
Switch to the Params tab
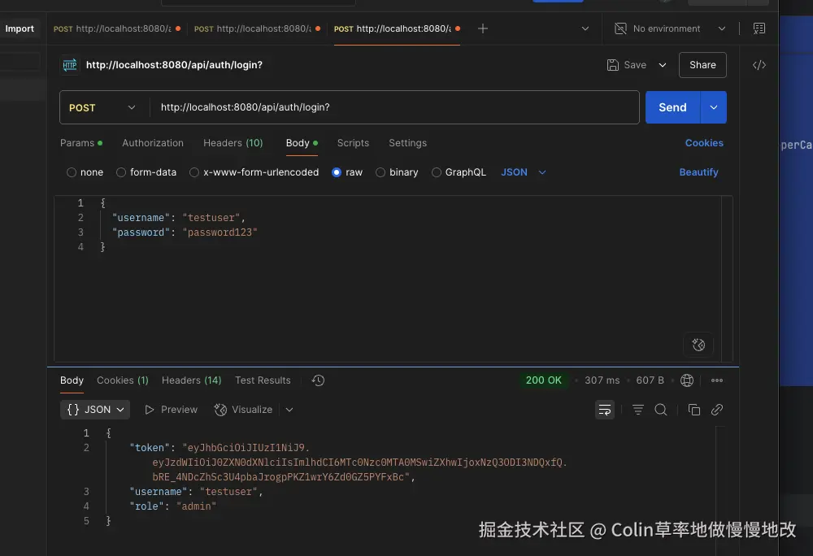[80, 143]
